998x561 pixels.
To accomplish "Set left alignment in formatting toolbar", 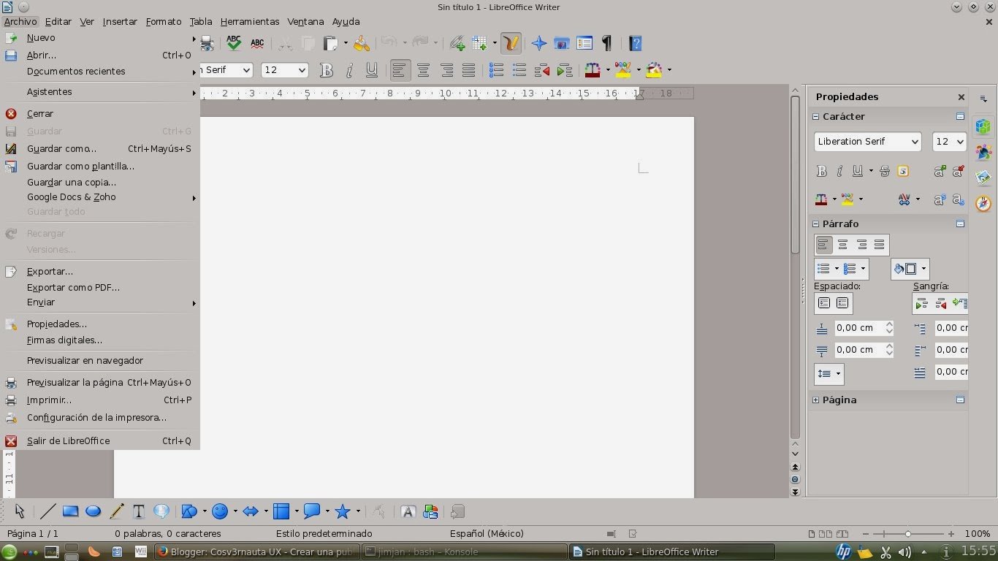I will pos(400,70).
